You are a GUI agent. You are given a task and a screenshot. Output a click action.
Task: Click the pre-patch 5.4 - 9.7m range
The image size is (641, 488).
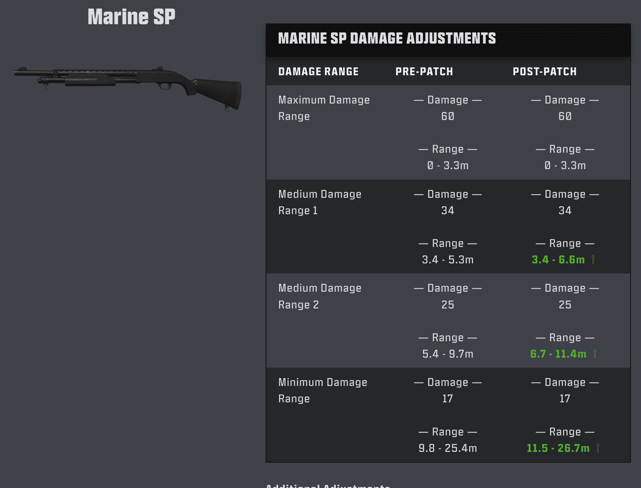pyautogui.click(x=448, y=354)
